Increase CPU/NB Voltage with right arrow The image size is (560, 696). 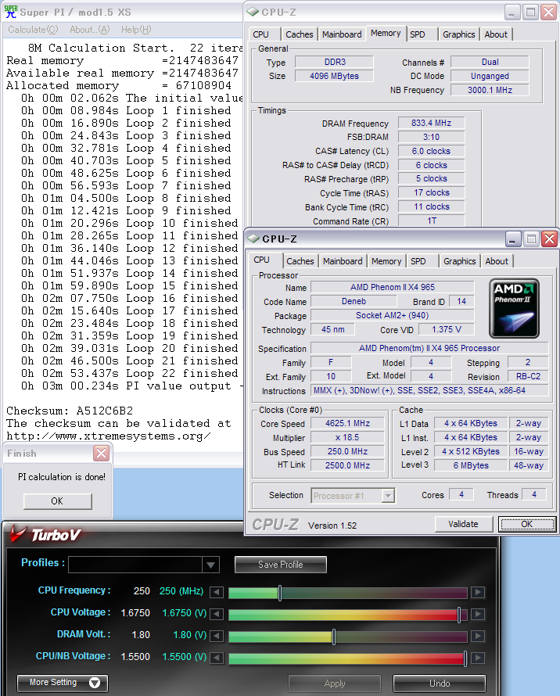pyautogui.click(x=478, y=658)
